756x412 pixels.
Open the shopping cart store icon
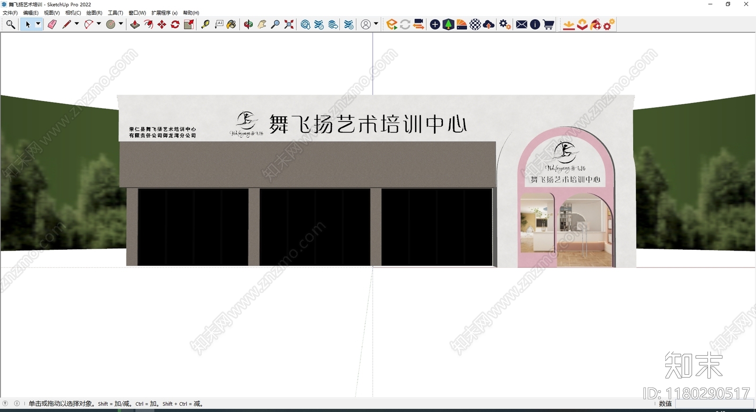pos(549,25)
